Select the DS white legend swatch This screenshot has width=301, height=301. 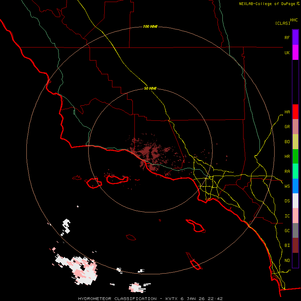[295, 201]
